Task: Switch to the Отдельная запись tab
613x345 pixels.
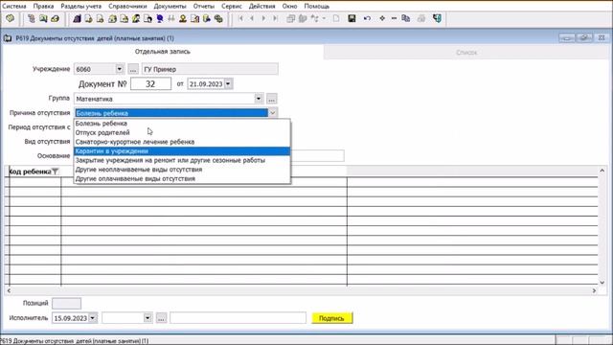Action: (163, 52)
